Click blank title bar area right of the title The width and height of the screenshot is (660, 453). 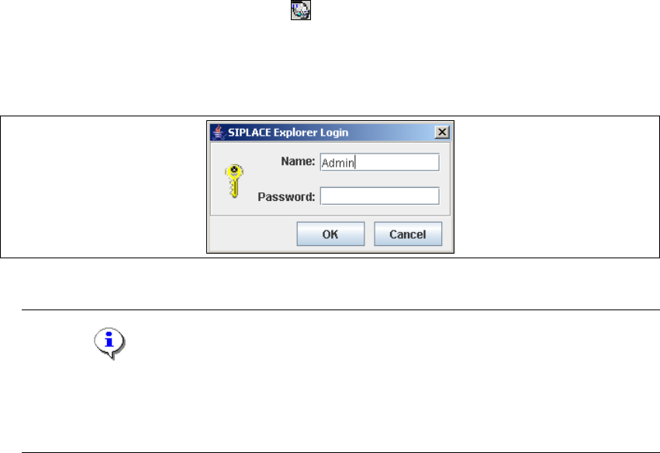point(392,132)
